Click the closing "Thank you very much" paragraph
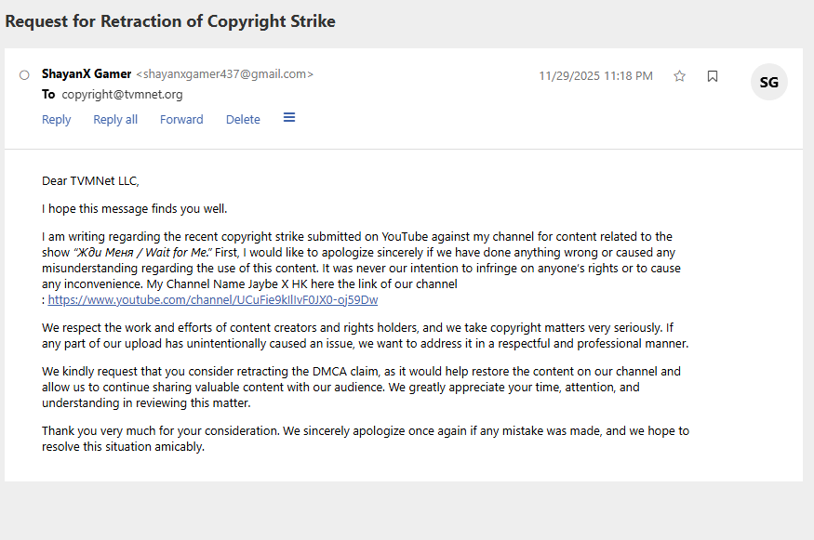This screenshot has height=540, width=814. 366,439
